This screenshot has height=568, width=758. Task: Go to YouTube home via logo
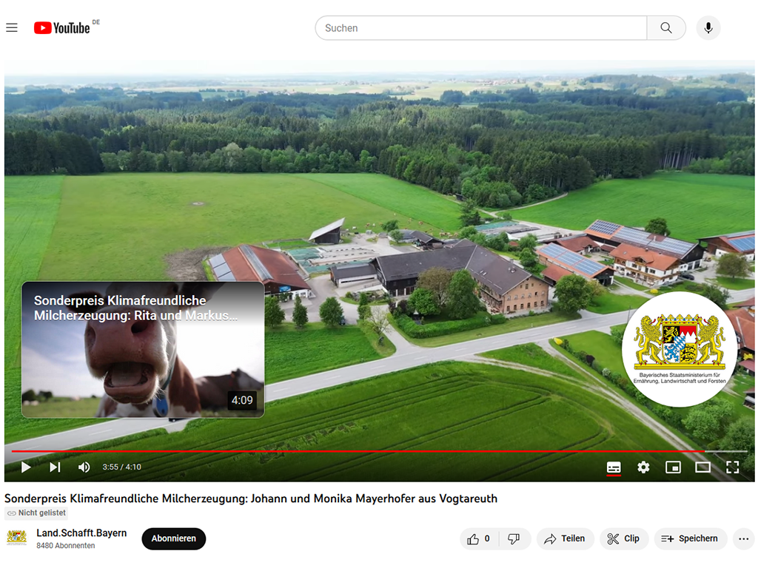pos(62,28)
